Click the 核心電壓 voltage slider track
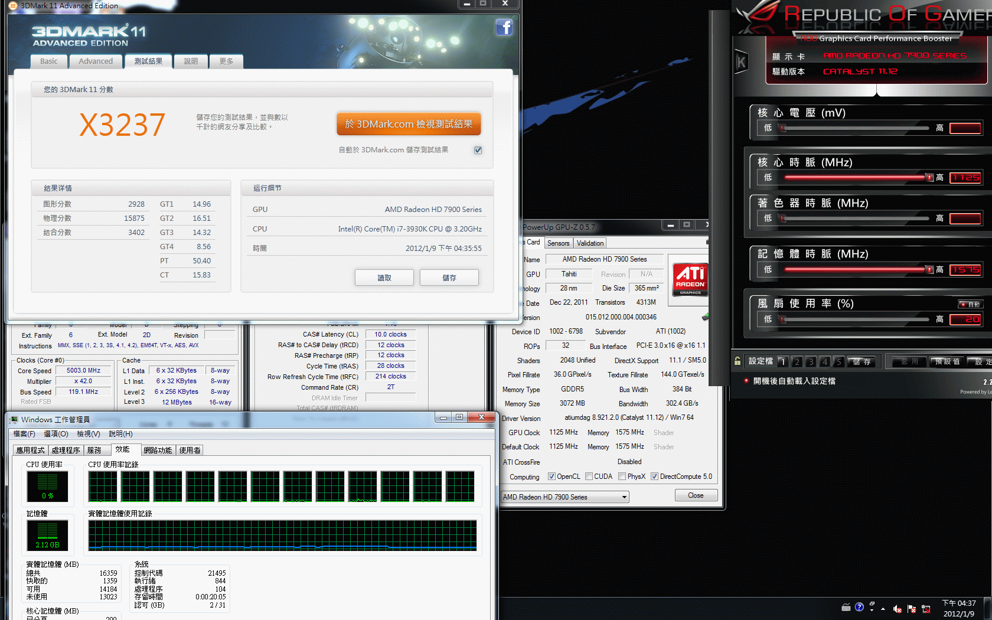Viewport: 992px width, 620px height. click(854, 128)
